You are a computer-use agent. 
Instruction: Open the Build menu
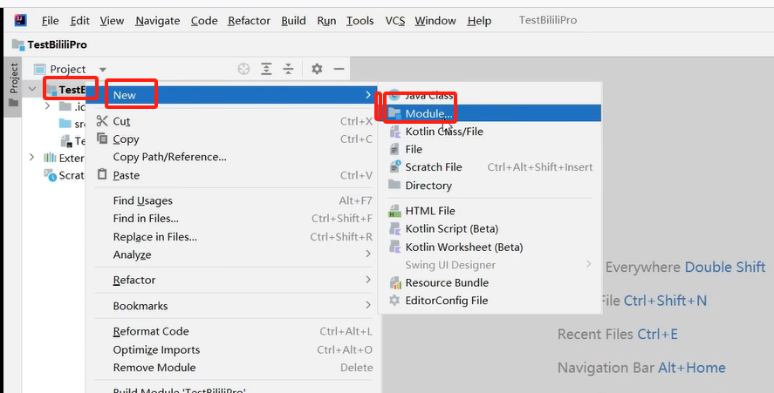[294, 21]
